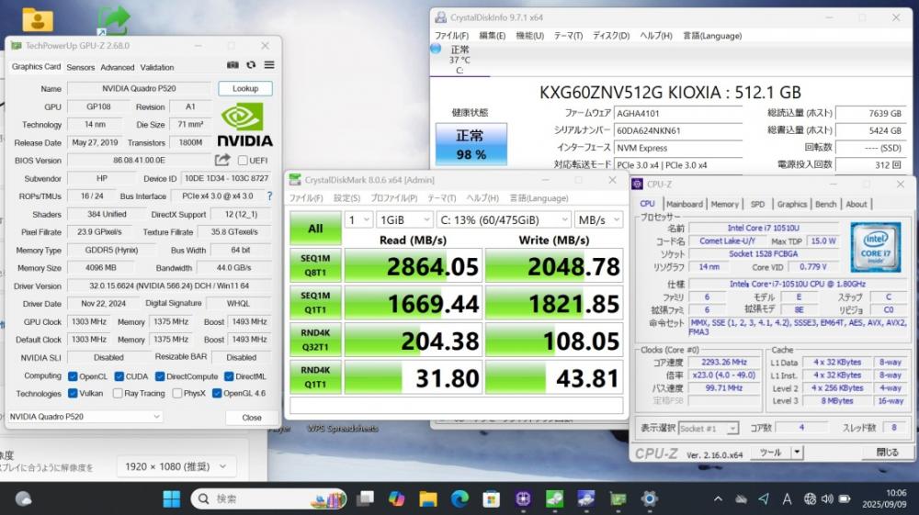Open the arrow next to ツール in CPU-Z
Viewport: 919px width, 515px height.
click(797, 452)
